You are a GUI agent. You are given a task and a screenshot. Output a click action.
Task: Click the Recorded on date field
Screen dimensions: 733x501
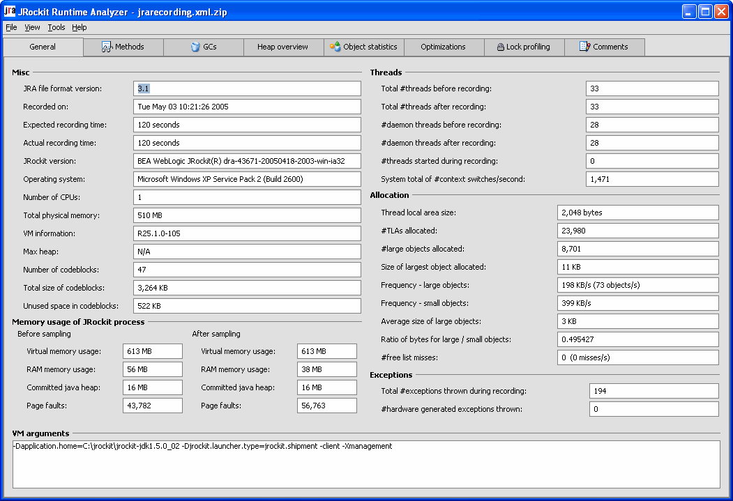[x=247, y=107]
